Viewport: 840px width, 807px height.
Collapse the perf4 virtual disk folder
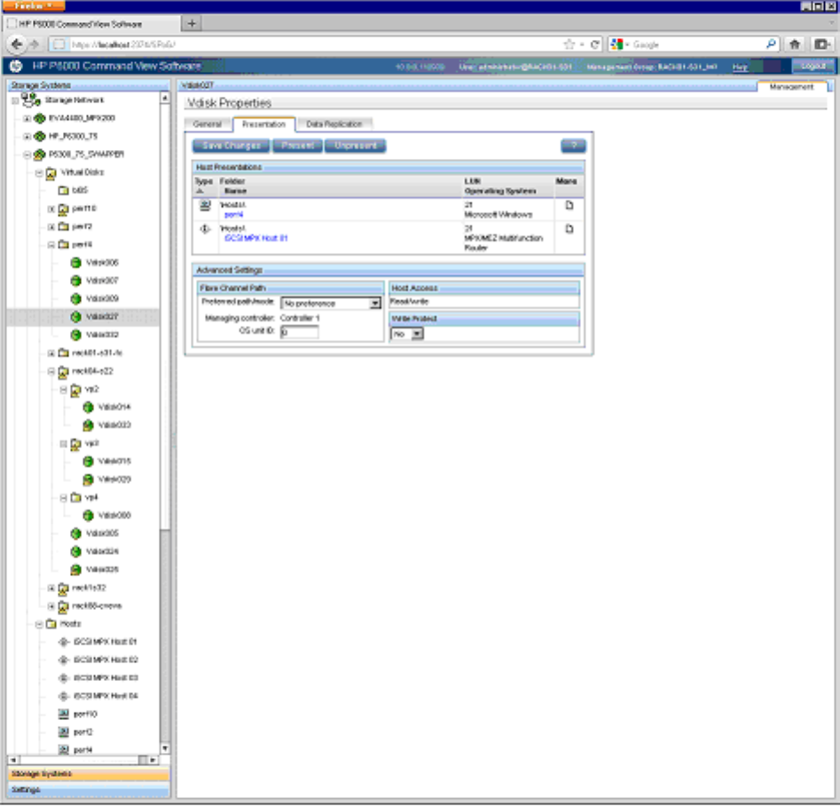51,245
